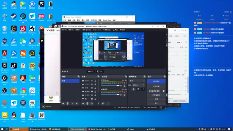Viewport: 233px width, 131px height.
Task: Click the desktop audio volume slider
Action: click(x=110, y=95)
